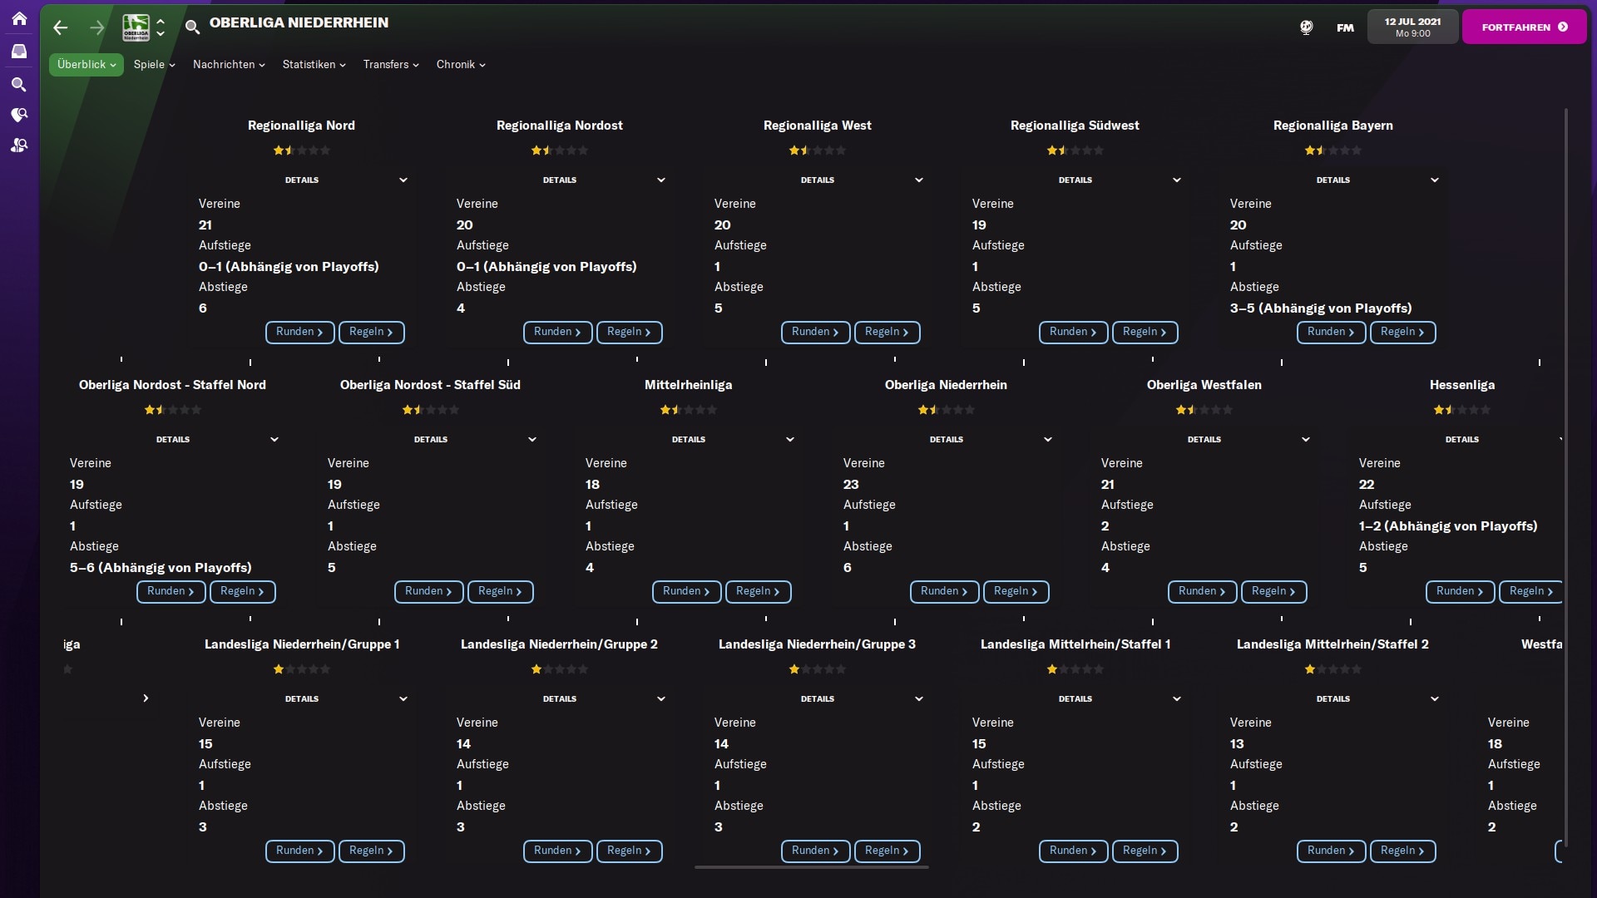Open the inbox icon in sidebar
Screen dimensions: 1597x898
point(19,52)
